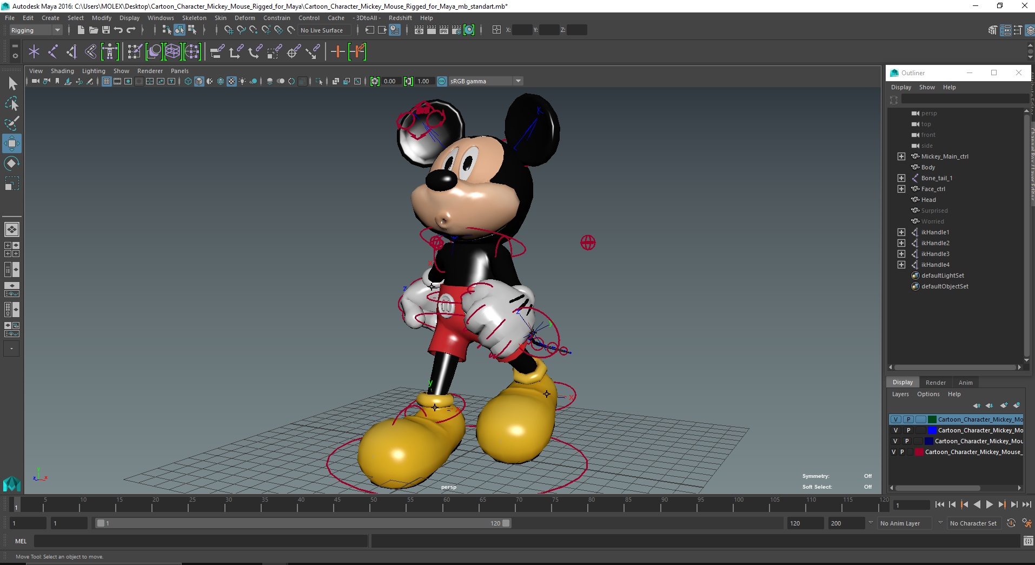Viewport: 1035px width, 565px height.
Task: Expand the Mickey_Main_ctrl node
Action: point(901,156)
